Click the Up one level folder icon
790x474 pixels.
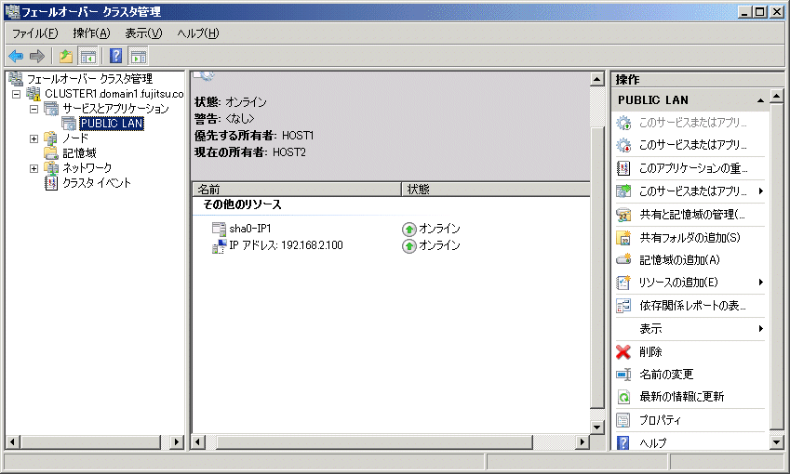(66, 56)
